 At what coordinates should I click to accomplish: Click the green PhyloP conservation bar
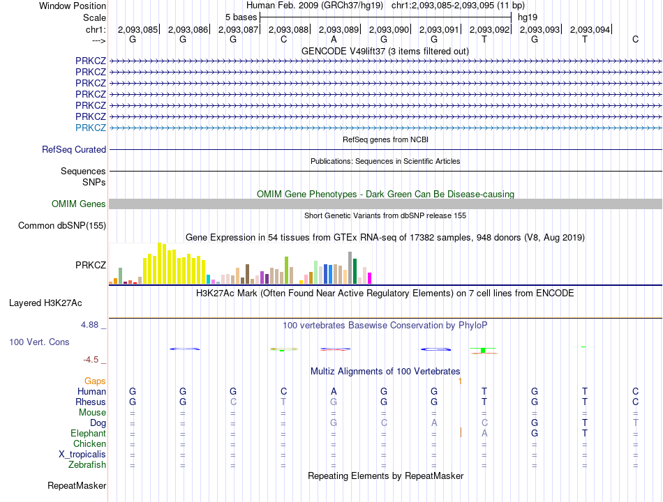[x=483, y=350]
